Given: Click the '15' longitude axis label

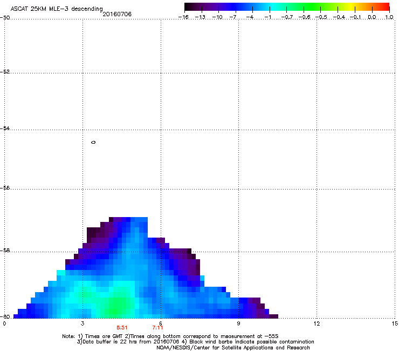Looking at the screenshot, I should pyautogui.click(x=395, y=323).
